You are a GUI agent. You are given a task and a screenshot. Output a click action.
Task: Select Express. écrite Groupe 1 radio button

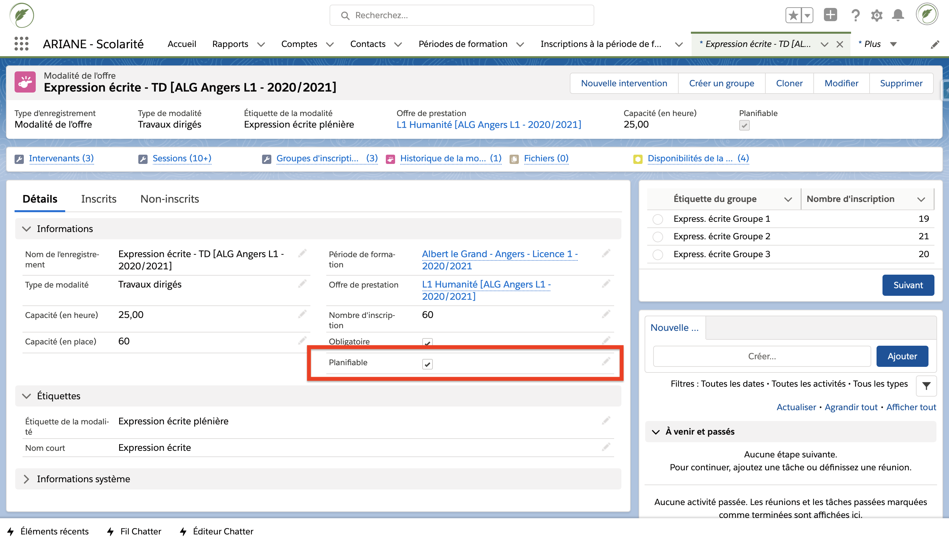(657, 219)
